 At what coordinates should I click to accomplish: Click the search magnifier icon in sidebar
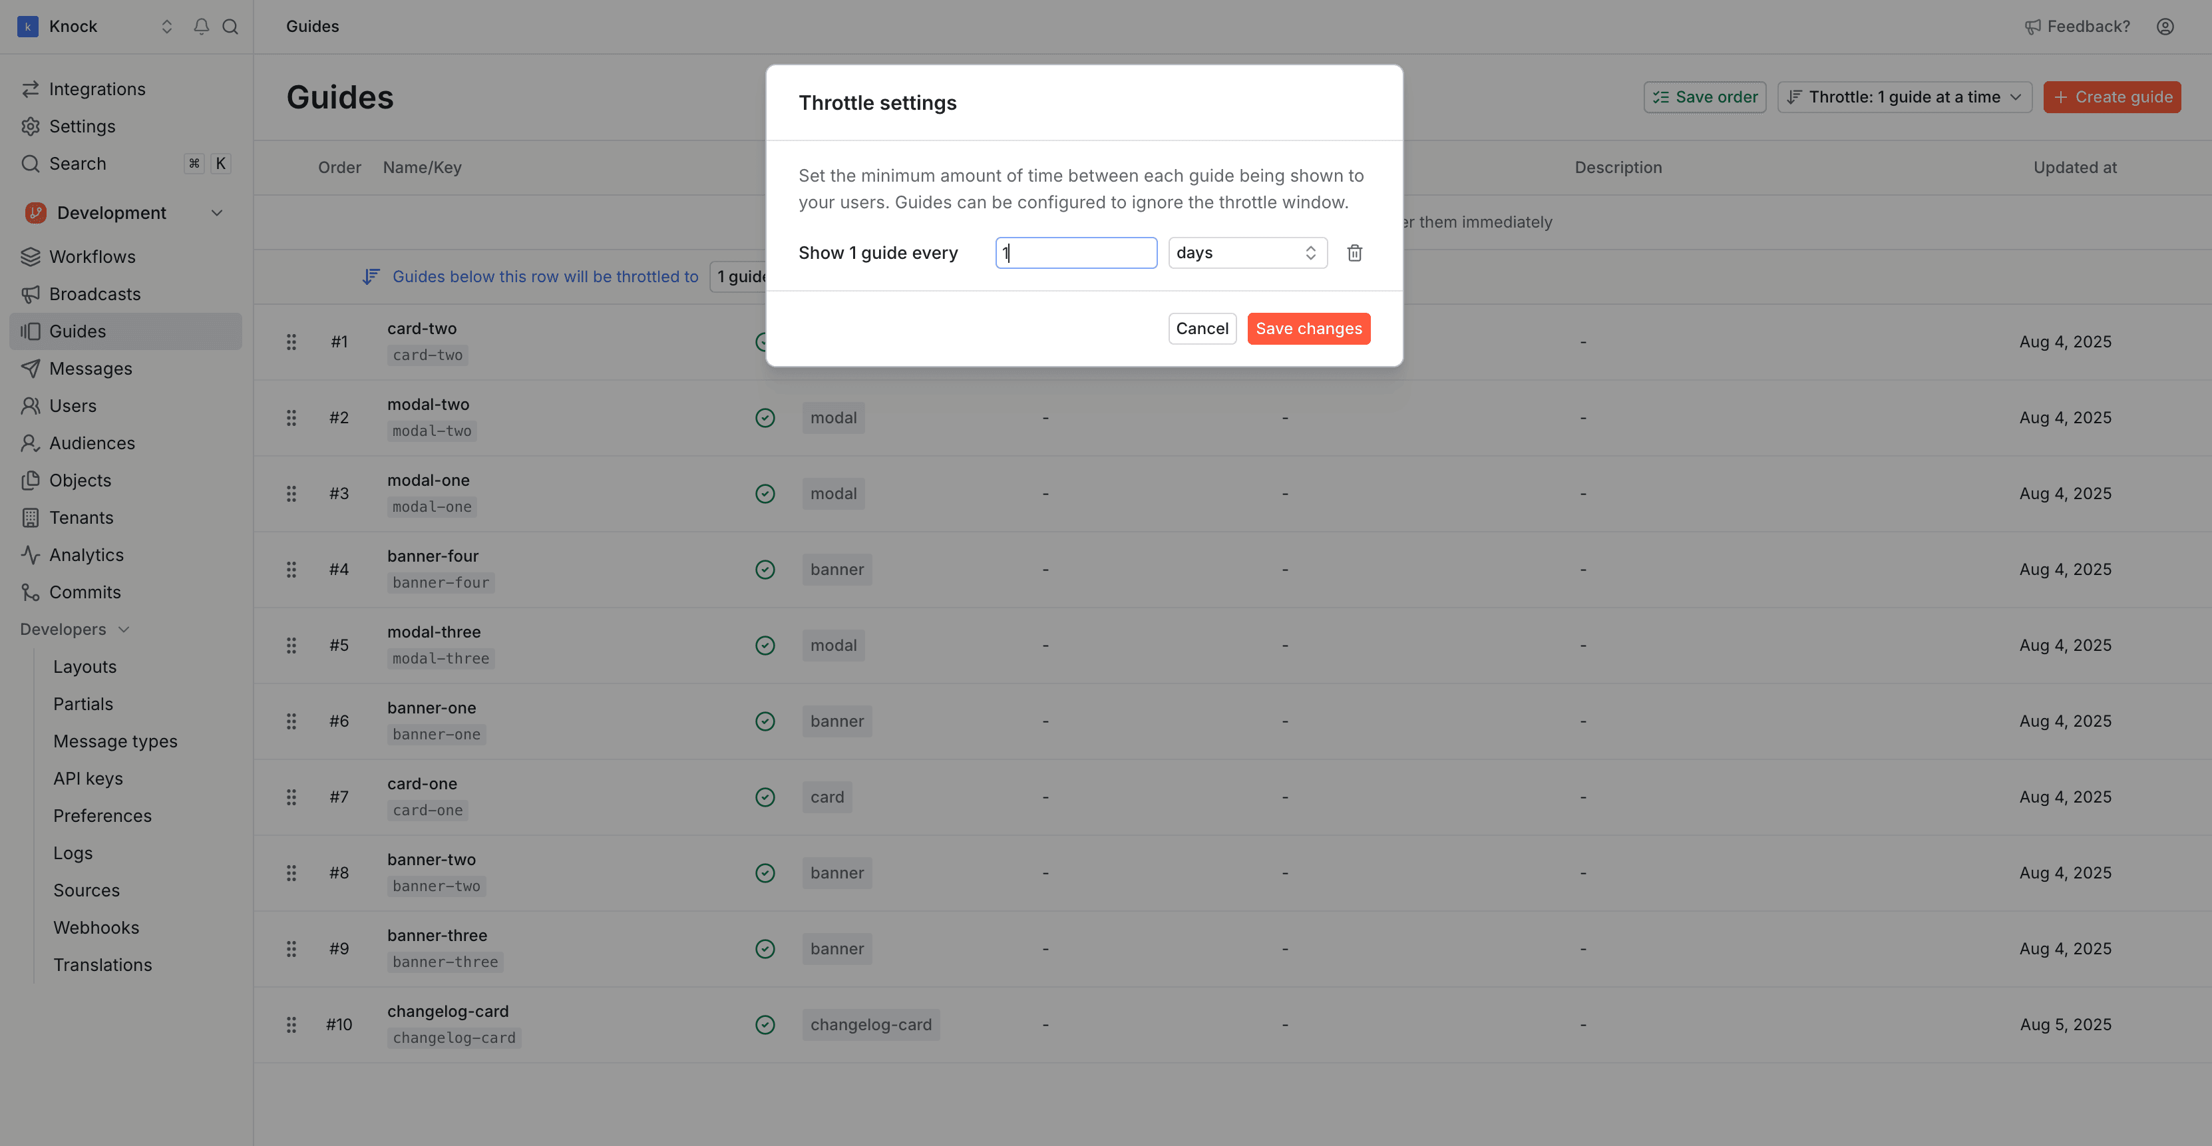coord(231,27)
